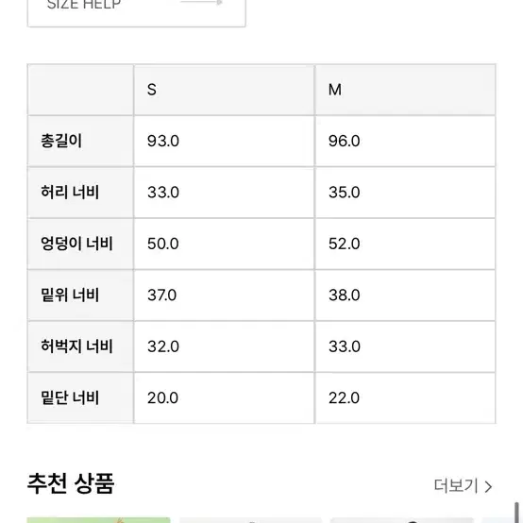
Task: Click the 더보기 link
Action: 456,485
